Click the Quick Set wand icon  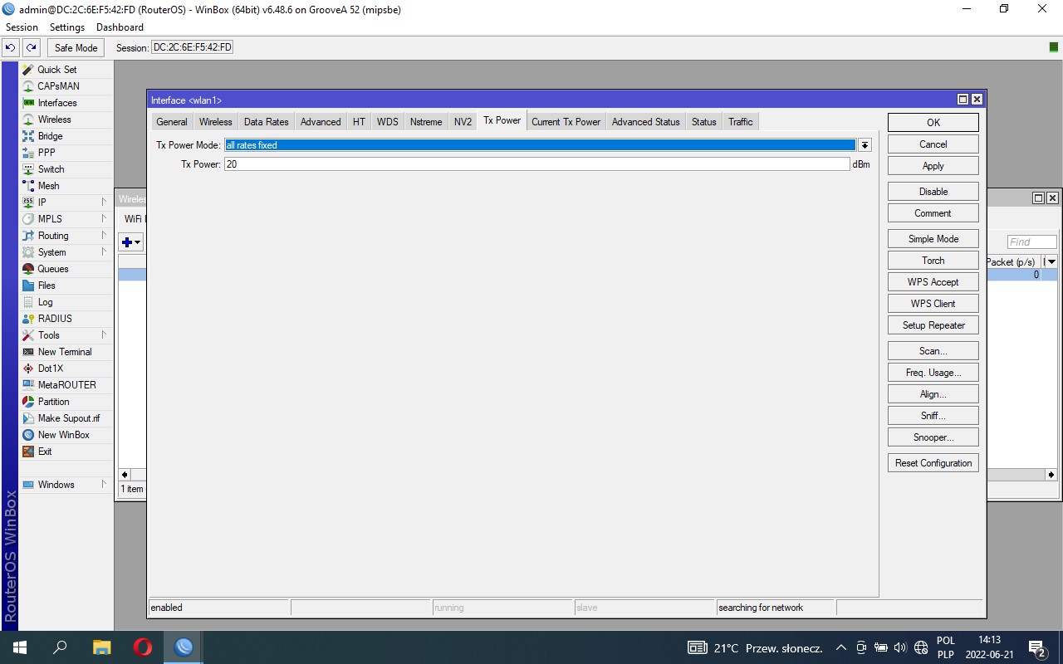[x=28, y=70]
